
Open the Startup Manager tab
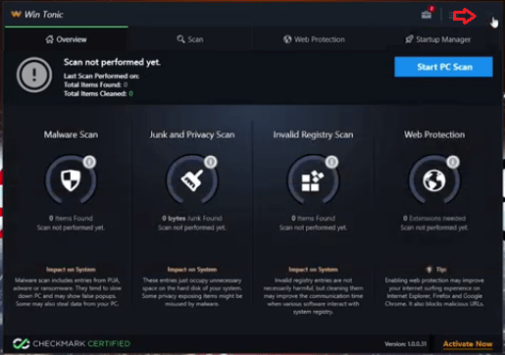438,39
